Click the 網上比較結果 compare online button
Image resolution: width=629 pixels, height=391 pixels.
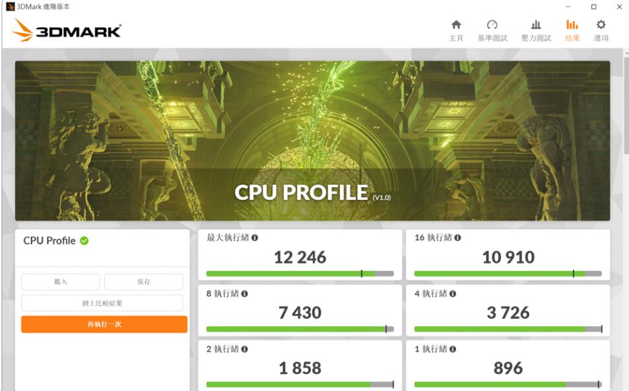pos(103,302)
